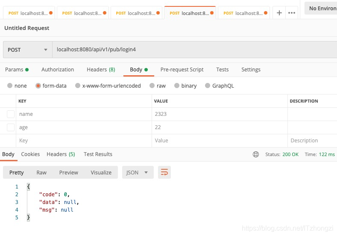The height and width of the screenshot is (236, 337).
Task: Open the POST method dropdown
Action: pos(28,50)
